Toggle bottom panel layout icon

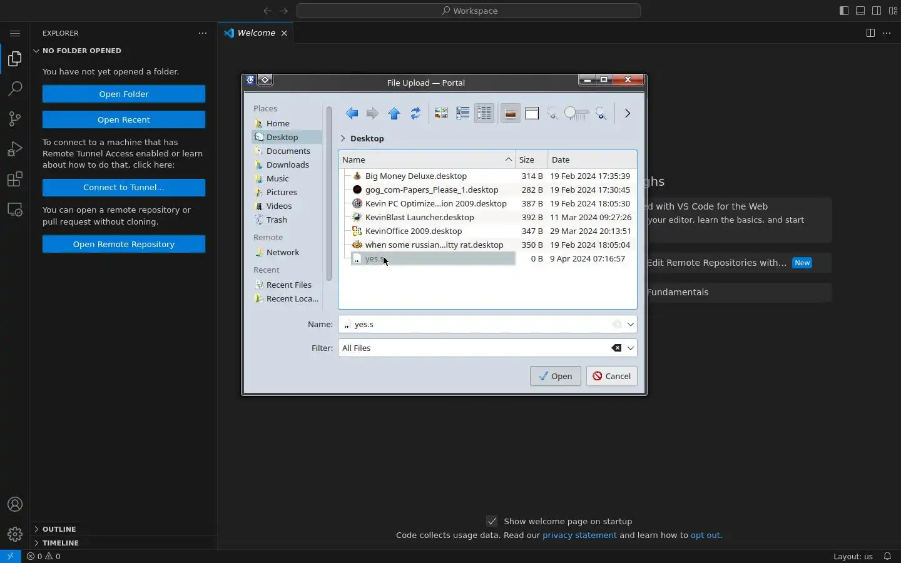click(860, 11)
